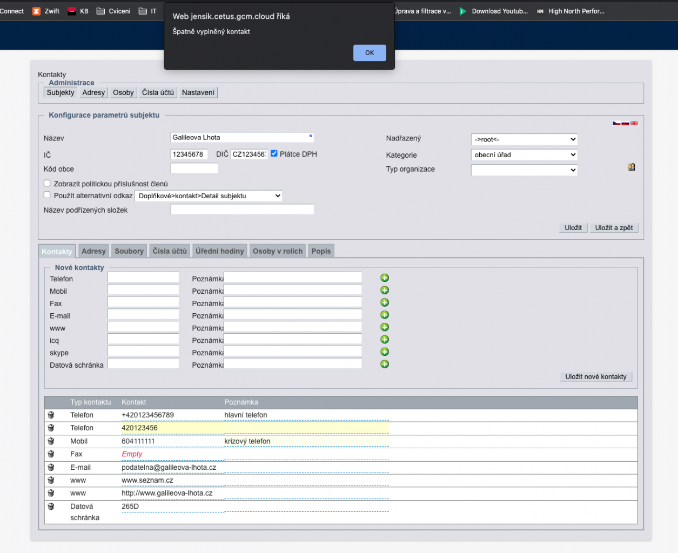Image resolution: width=678 pixels, height=553 pixels.
Task: Switch to the Úřední hodiny tab
Action: [220, 251]
